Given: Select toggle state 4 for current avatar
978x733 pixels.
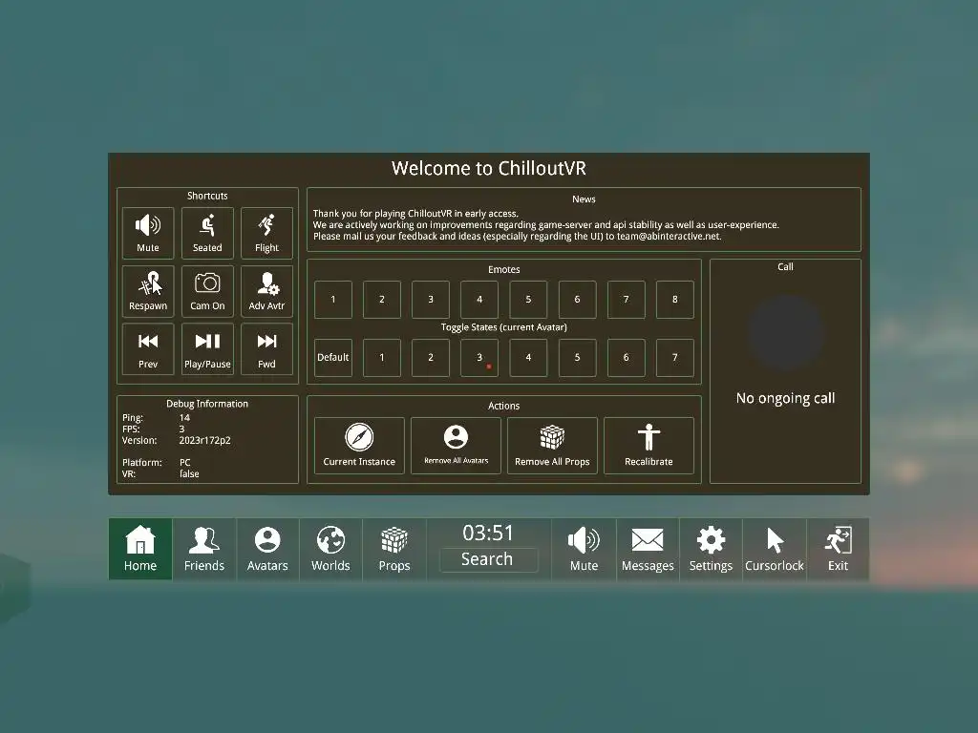Looking at the screenshot, I should tap(528, 358).
